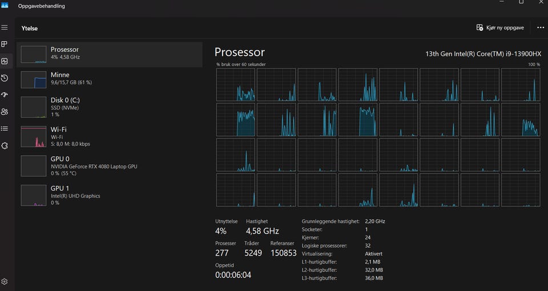Open Task Manager settings gear
The width and height of the screenshot is (548, 291).
5,281
